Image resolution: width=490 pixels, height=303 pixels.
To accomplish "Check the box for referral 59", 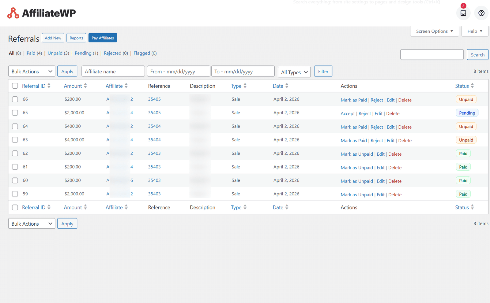I will [x=15, y=194].
